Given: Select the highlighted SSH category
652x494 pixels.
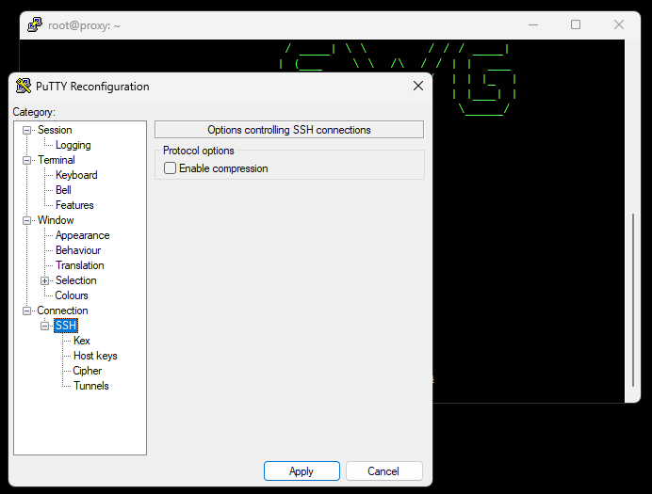Looking at the screenshot, I should point(66,326).
